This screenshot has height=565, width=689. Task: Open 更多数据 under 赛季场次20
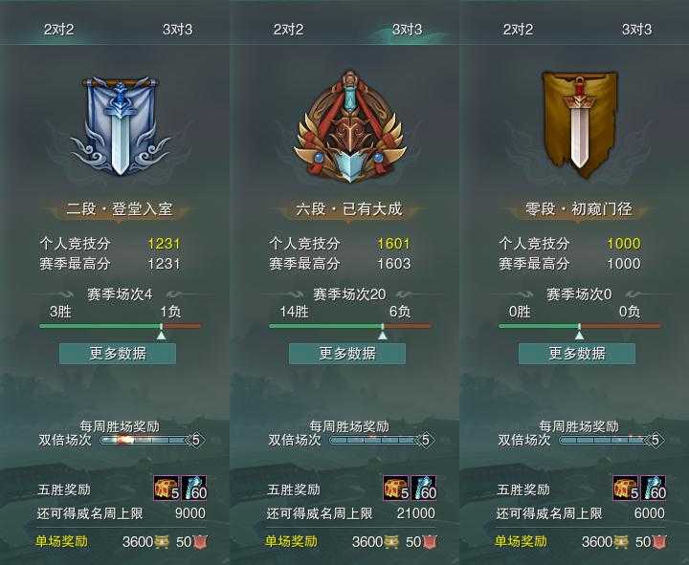click(x=347, y=354)
